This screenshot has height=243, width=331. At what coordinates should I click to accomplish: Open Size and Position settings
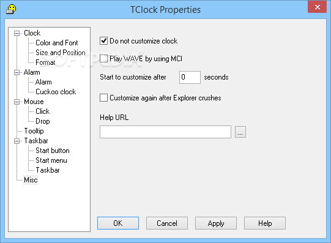tap(61, 53)
